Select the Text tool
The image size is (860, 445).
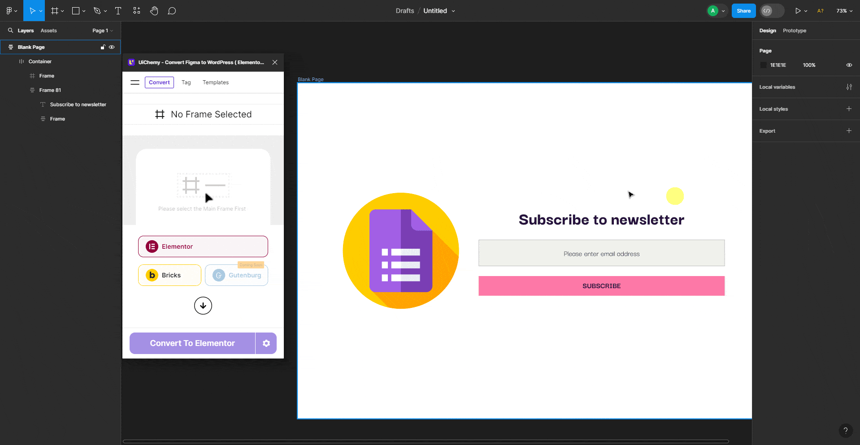click(118, 10)
